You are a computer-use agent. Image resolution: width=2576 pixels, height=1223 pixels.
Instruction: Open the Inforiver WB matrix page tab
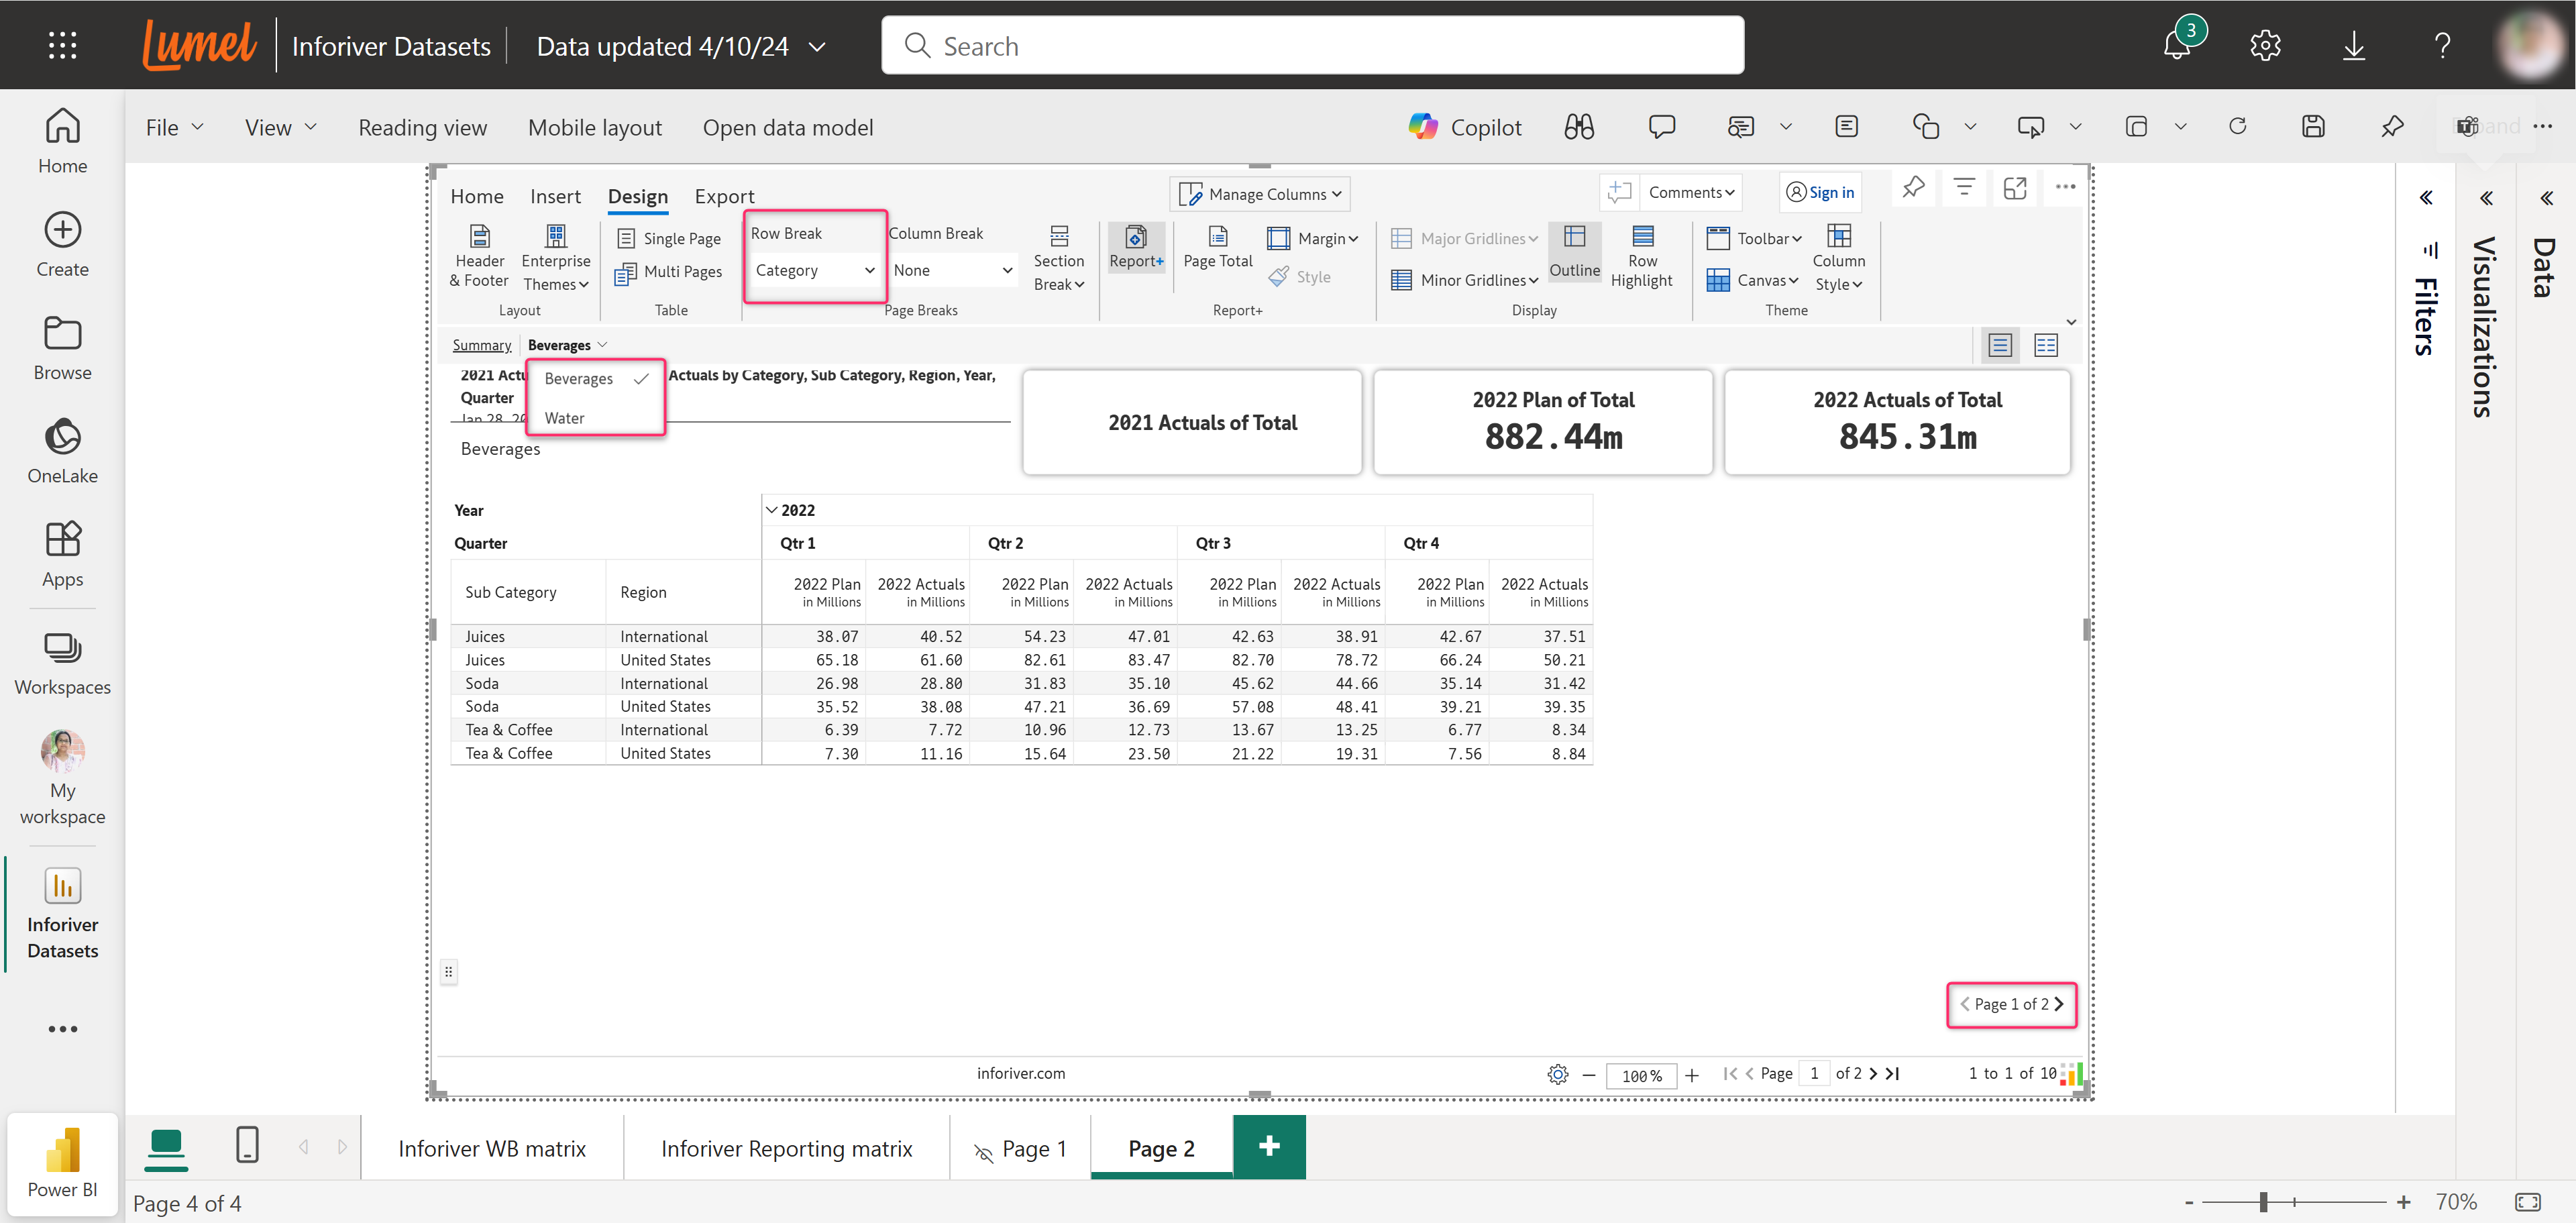coord(492,1148)
